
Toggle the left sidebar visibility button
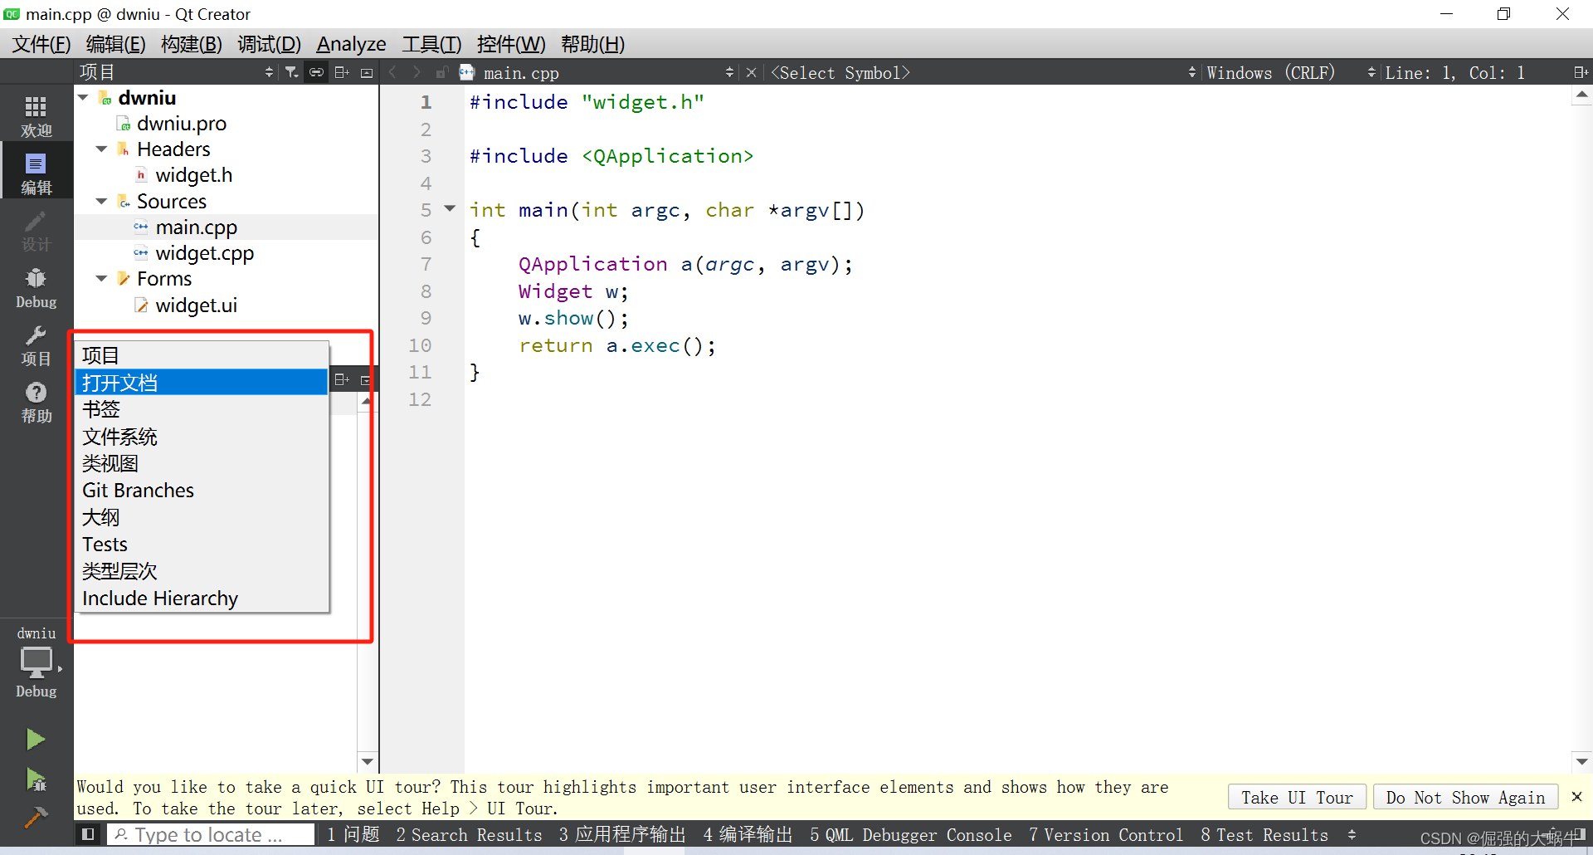(x=88, y=834)
